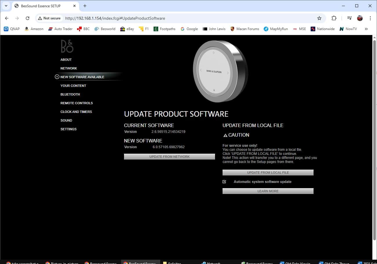Open the tab search dropdown arrow
The width and height of the screenshot is (377, 264).
6,6
